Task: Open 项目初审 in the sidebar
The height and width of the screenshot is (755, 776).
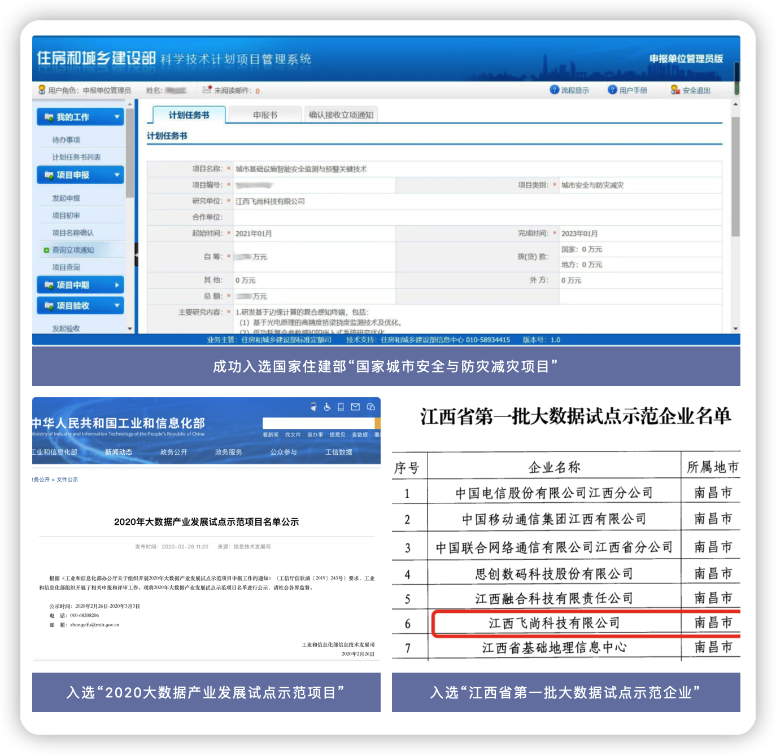Action: tap(66, 216)
